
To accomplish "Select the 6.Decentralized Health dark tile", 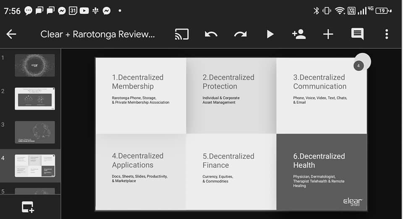I will 321,172.
